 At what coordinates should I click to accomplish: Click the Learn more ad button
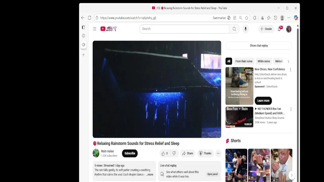[x=263, y=101]
